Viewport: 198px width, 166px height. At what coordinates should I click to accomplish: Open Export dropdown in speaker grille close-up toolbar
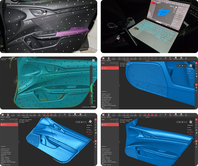point(170,59)
